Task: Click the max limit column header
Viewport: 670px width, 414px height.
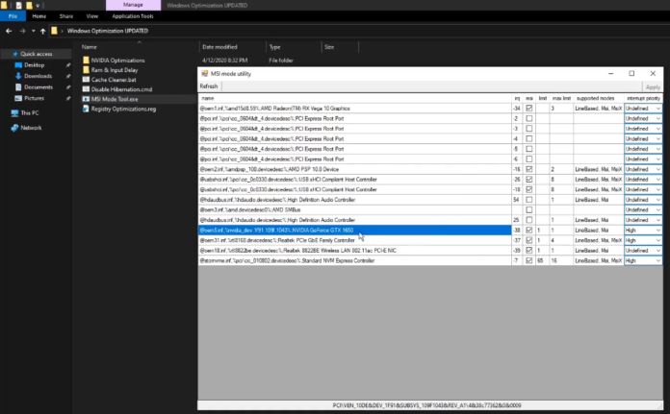Action: (561, 98)
